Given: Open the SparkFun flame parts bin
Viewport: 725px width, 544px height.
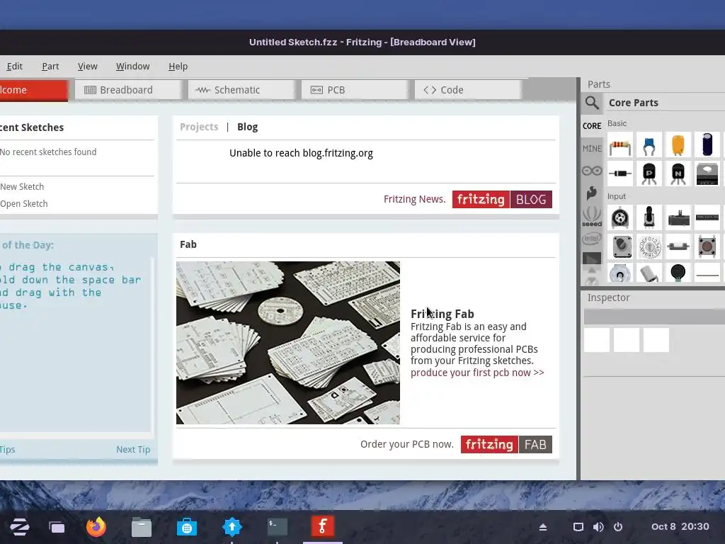Looking at the screenshot, I should coord(592,193).
